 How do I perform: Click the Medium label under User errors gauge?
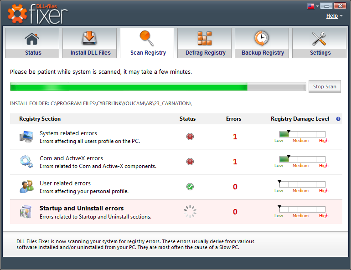click(301, 191)
